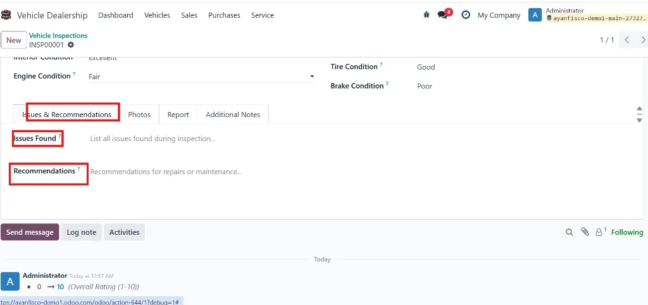The image size is (648, 305).
Task: Open the Vehicles menu
Action: click(157, 15)
